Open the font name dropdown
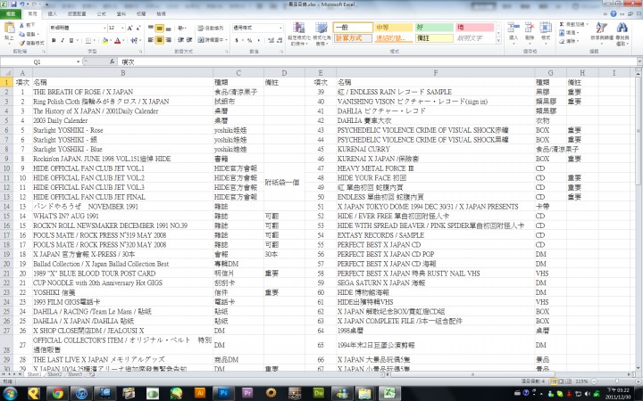 (104, 28)
